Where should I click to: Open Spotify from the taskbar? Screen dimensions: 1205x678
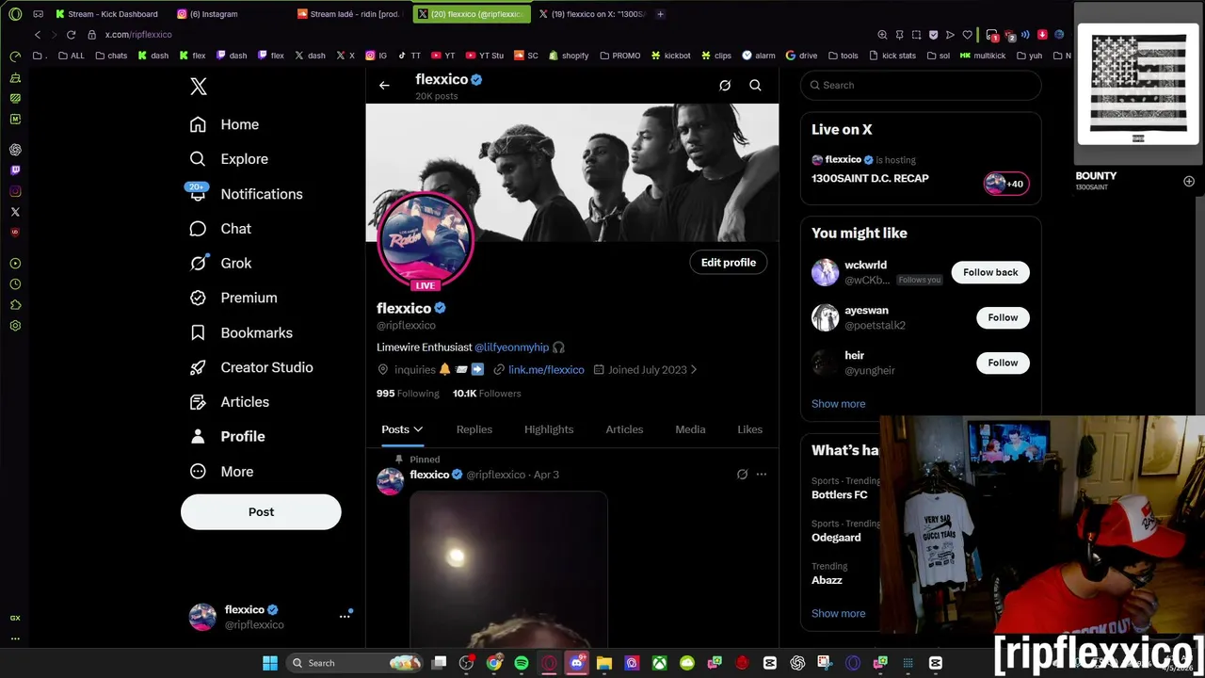(x=522, y=663)
